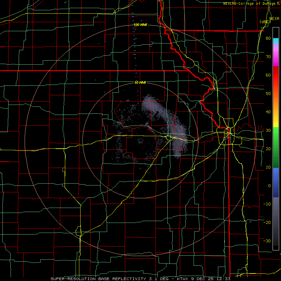Click the 30 value on dBZ scale
The width and height of the screenshot is (281, 281).
pos(268,131)
